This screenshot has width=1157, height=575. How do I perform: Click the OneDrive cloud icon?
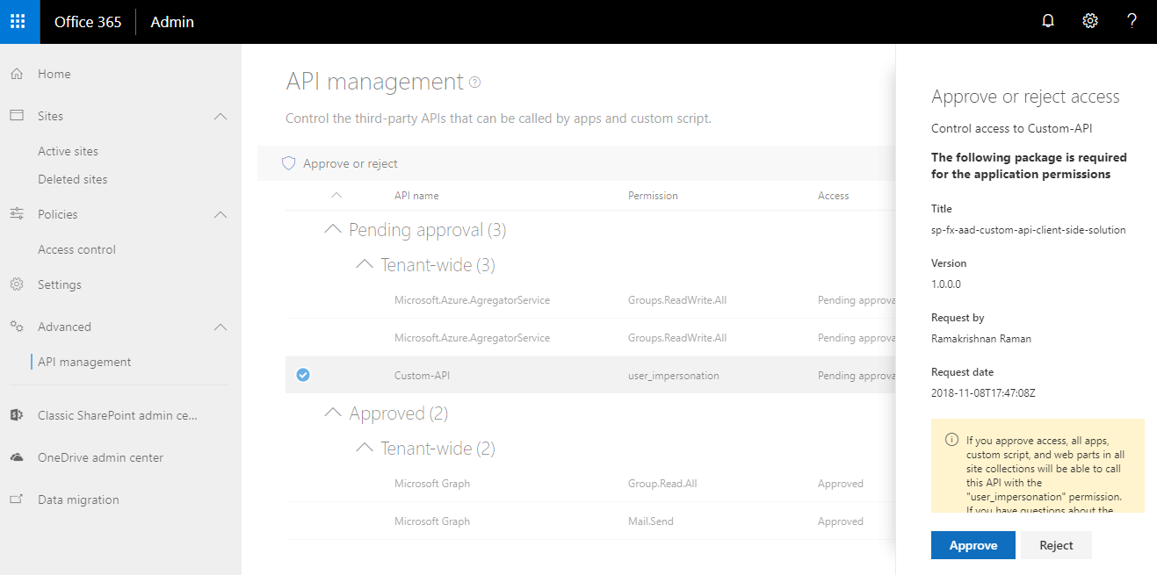17,457
